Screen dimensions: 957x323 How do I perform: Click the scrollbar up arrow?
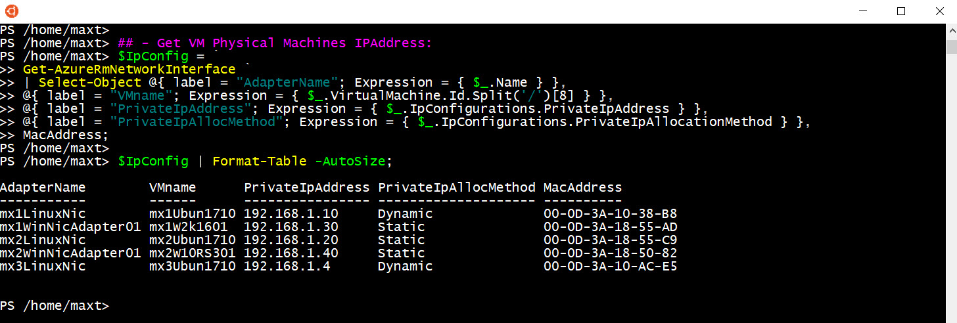[x=951, y=30]
